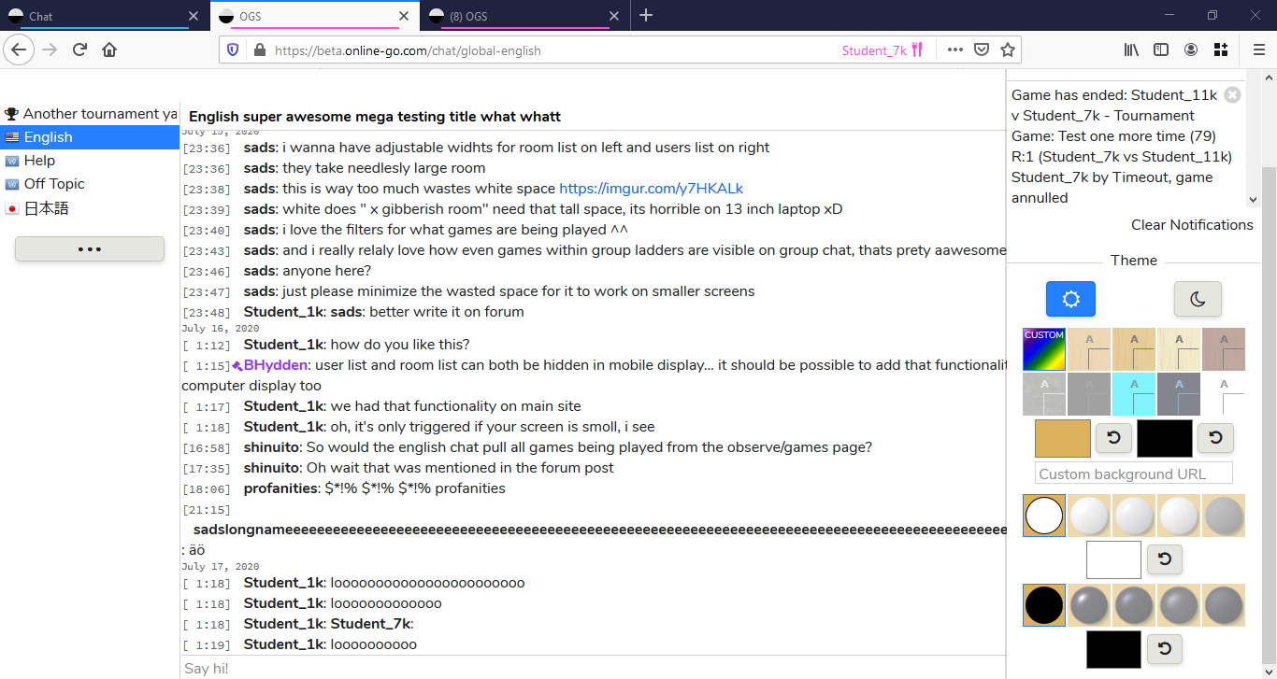Select the CUSTOM rainbow board theme
Screen dimensions: 1277x679
[1044, 349]
